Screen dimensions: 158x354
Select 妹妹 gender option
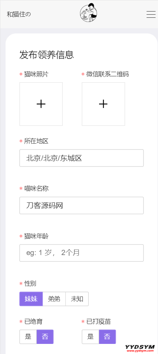[x=31, y=299]
